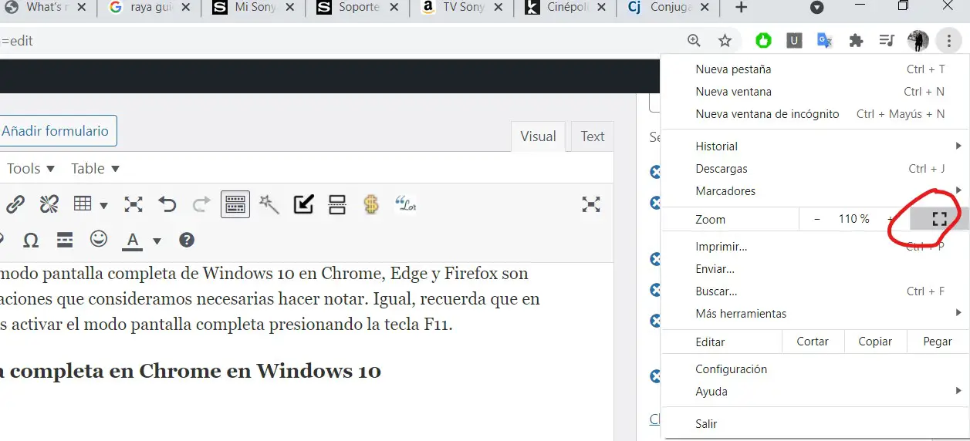Expand the Marcadores submenu

click(815, 191)
